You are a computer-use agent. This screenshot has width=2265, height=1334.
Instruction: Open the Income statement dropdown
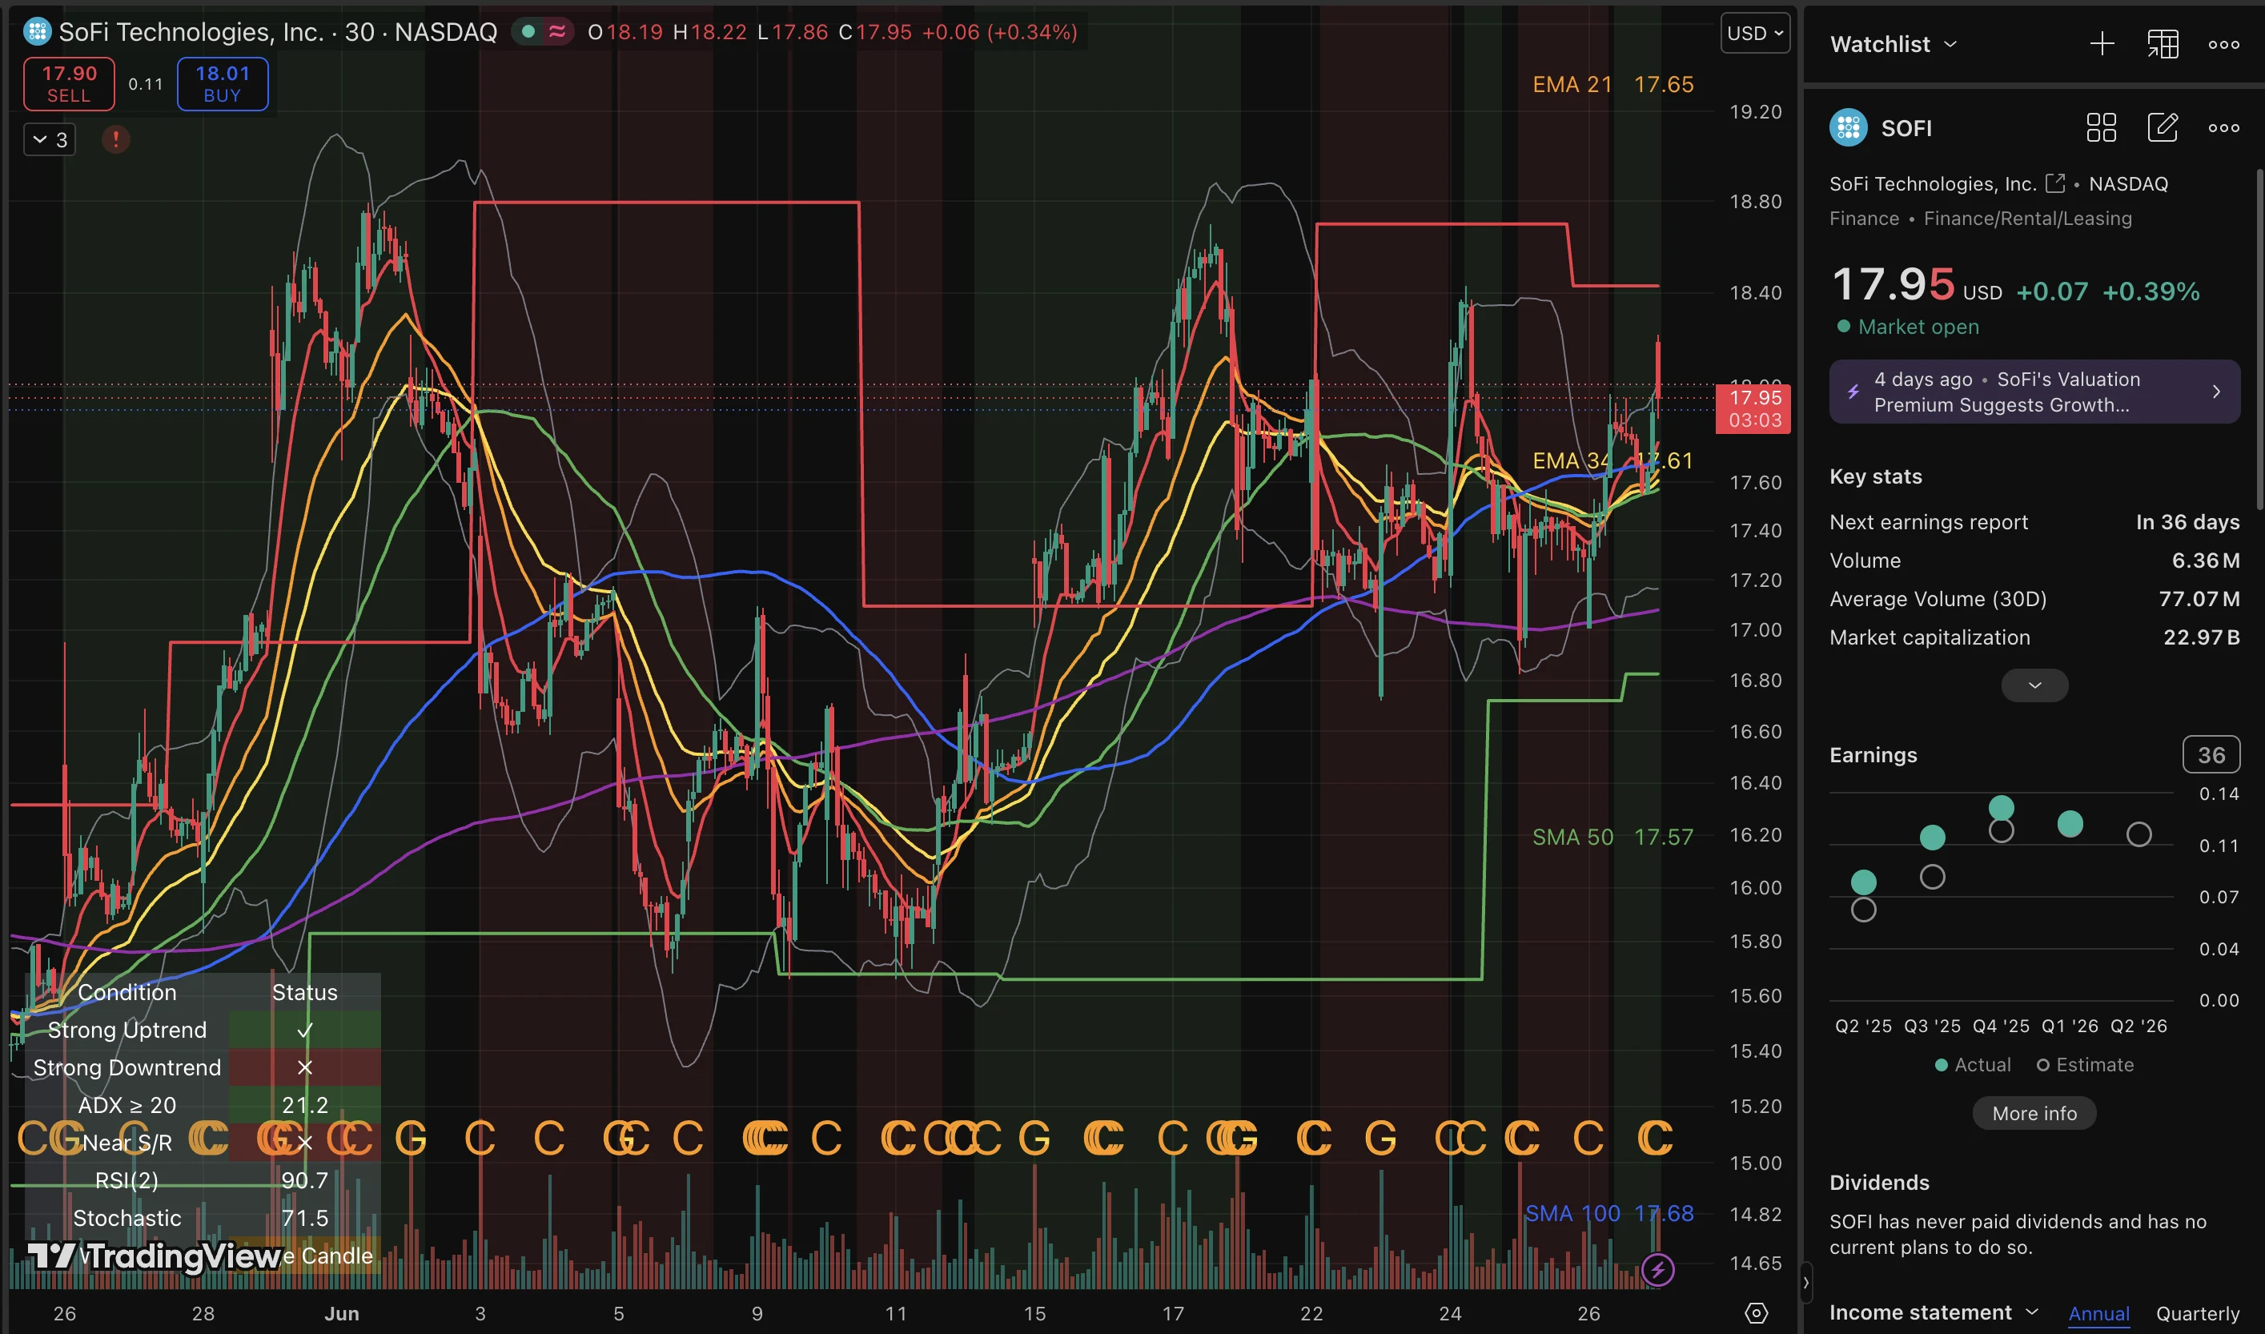coord(1934,1312)
